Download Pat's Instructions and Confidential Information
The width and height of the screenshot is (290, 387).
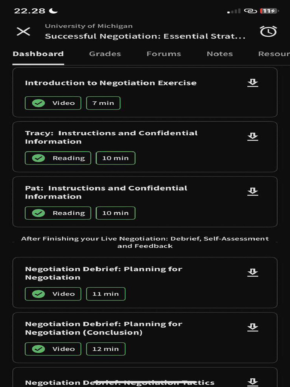[x=253, y=192]
